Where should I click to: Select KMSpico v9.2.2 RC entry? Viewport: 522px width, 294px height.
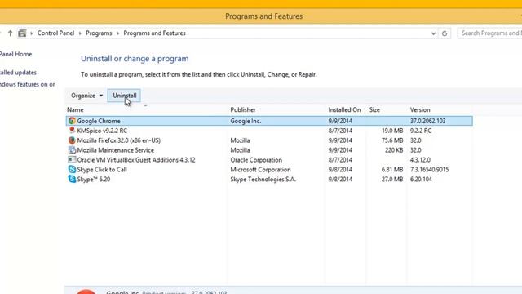click(102, 131)
